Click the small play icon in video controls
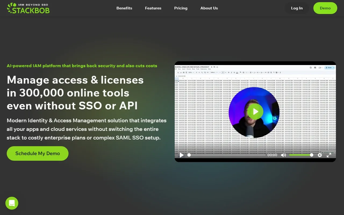 click(182, 155)
